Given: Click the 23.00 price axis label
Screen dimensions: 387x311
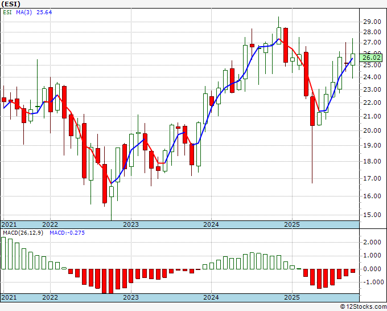Looking at the screenshot, I should 372,89.
